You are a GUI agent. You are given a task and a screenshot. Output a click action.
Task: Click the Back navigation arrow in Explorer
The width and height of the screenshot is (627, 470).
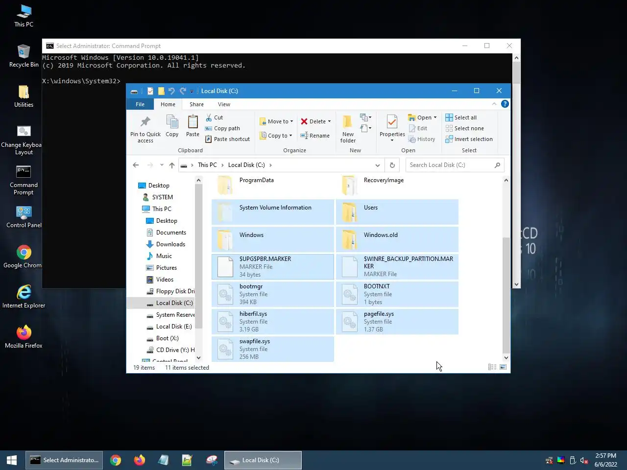pyautogui.click(x=136, y=165)
